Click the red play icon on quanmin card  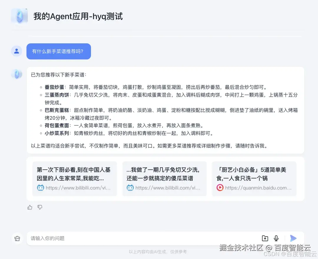click(220, 187)
